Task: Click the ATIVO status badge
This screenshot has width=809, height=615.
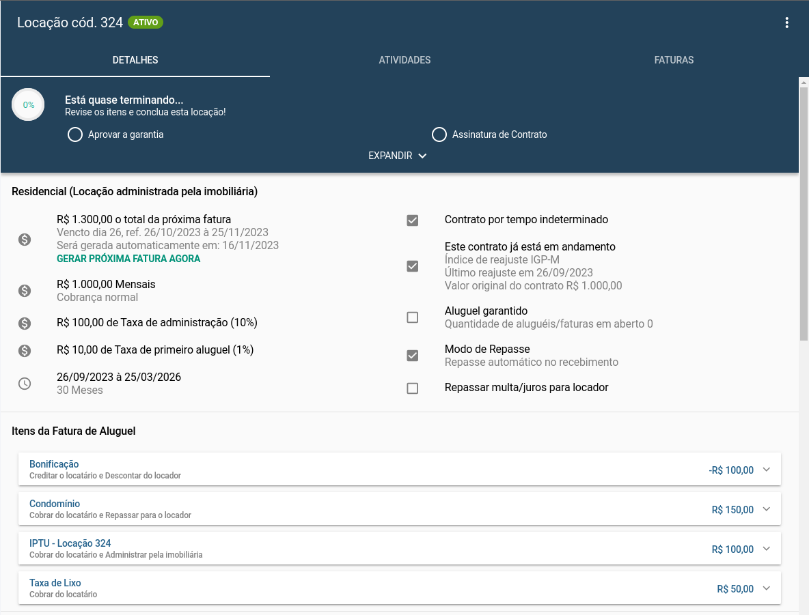Action: click(146, 22)
